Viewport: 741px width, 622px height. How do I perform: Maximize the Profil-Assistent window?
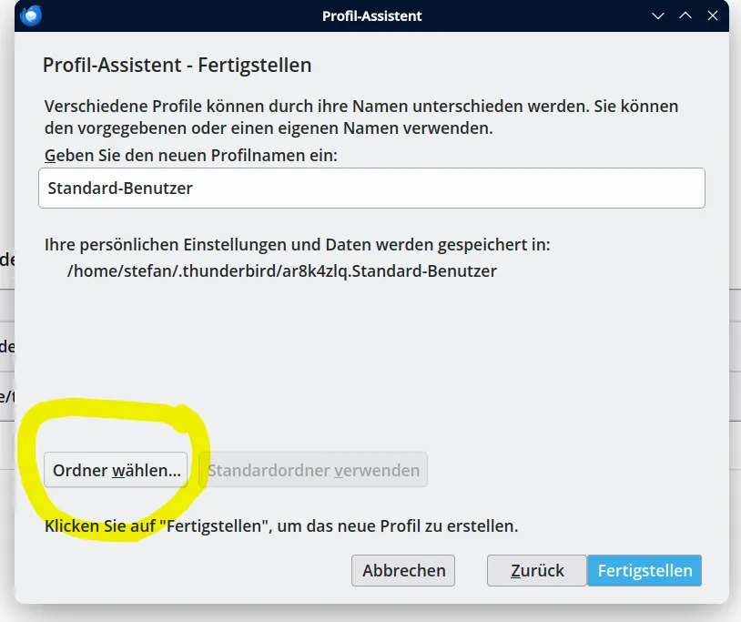point(685,15)
